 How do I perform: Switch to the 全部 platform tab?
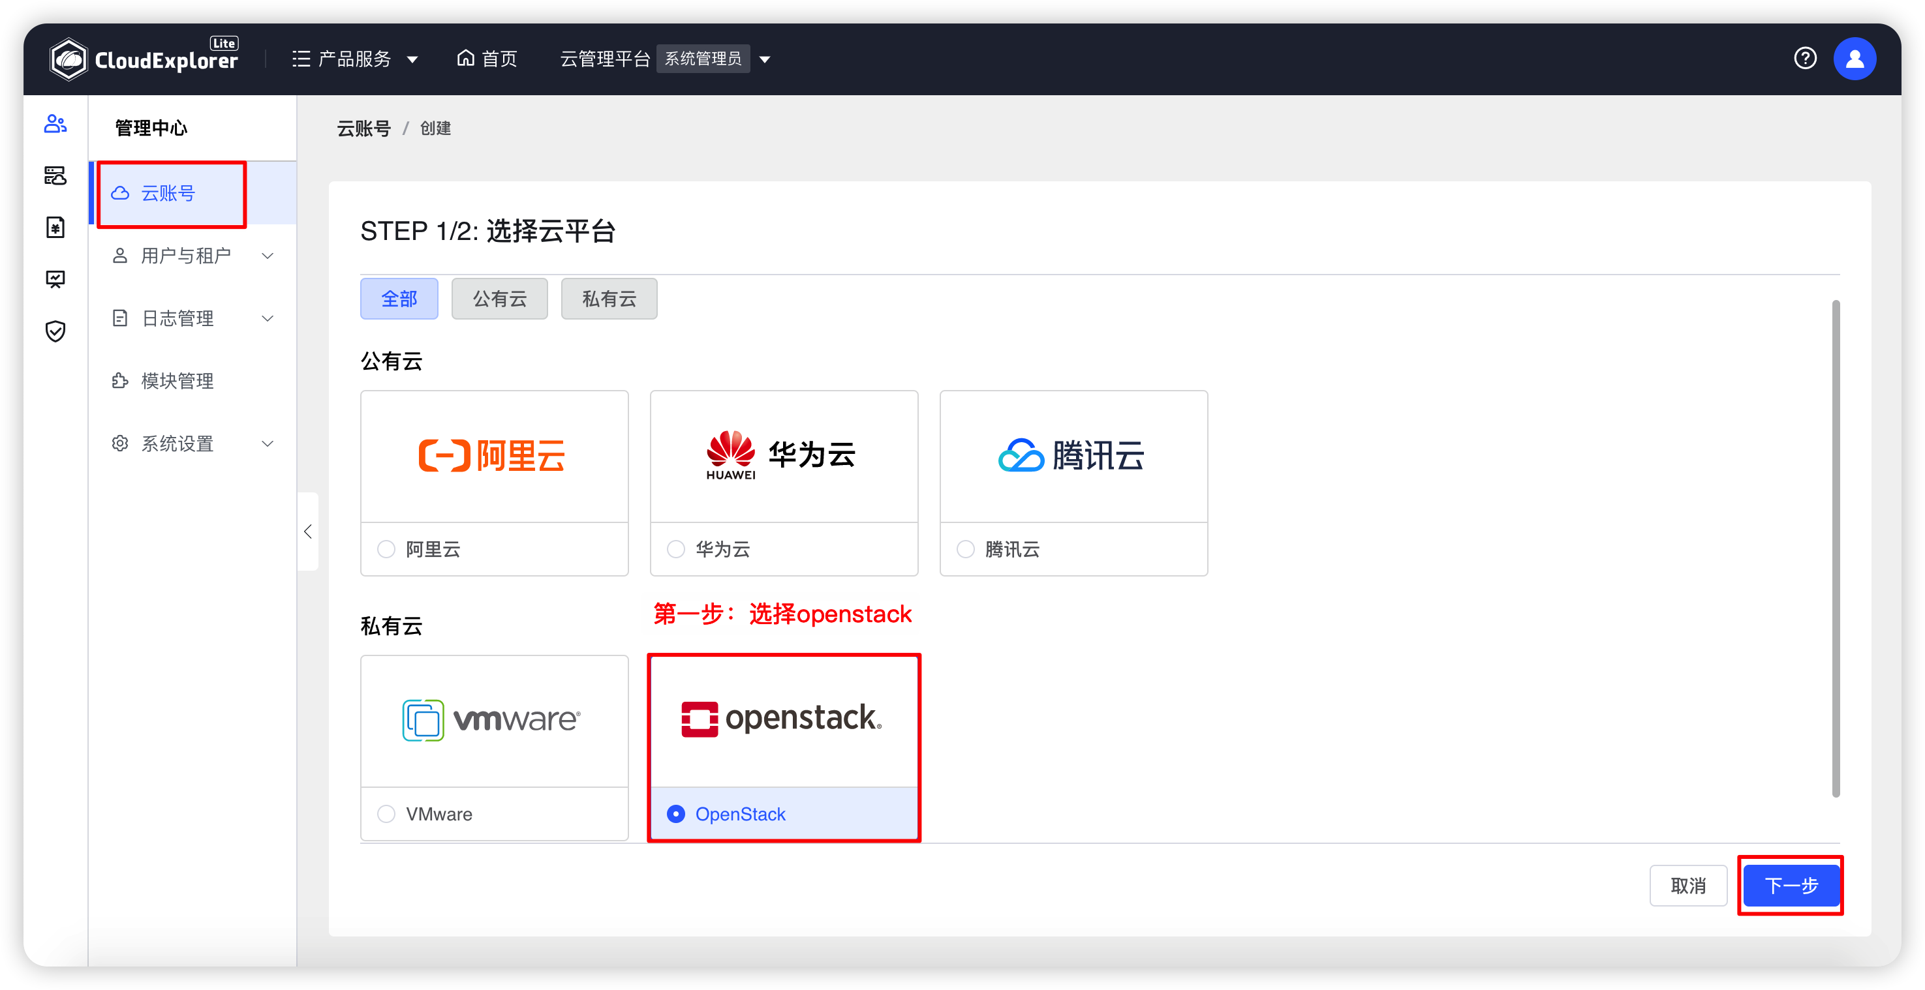(x=399, y=299)
